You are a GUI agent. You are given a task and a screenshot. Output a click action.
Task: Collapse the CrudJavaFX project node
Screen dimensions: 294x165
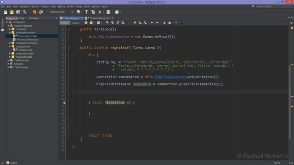click(x=7, y=22)
